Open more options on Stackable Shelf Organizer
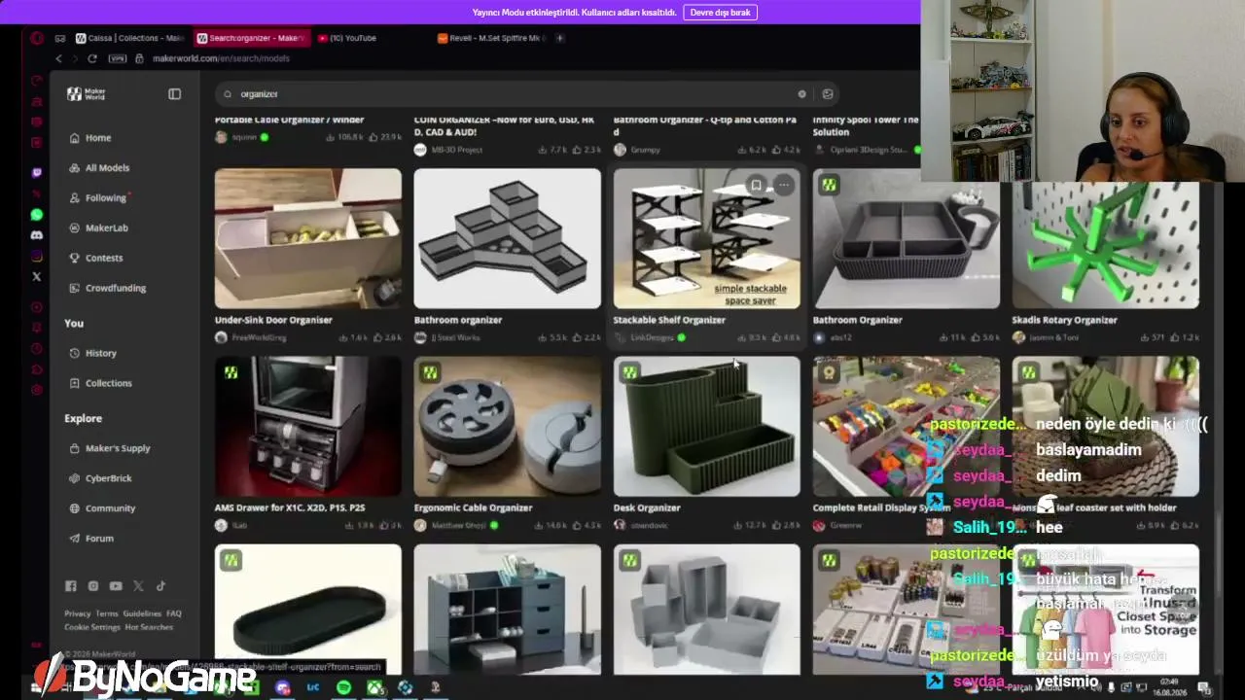This screenshot has height=700, width=1245. pyautogui.click(x=783, y=185)
